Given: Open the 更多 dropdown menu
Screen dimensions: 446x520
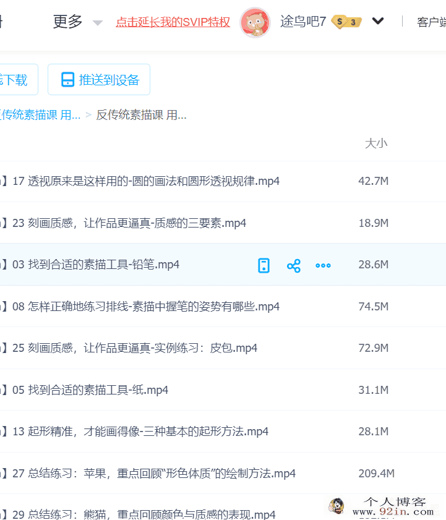Looking at the screenshot, I should click(x=77, y=22).
